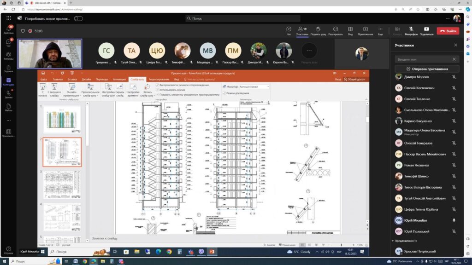The image size is (472, 265).
Task: Open the Review ribbon tab
Action: [159, 79]
